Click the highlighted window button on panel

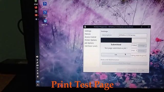38,82
